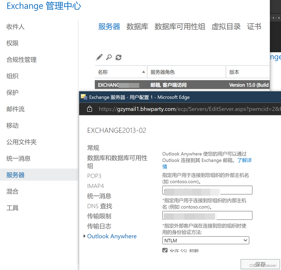Image resolution: width=281 pixels, height=270 pixels.
Task: Open the IMAP4 section in the dialog
Action: pos(95,186)
